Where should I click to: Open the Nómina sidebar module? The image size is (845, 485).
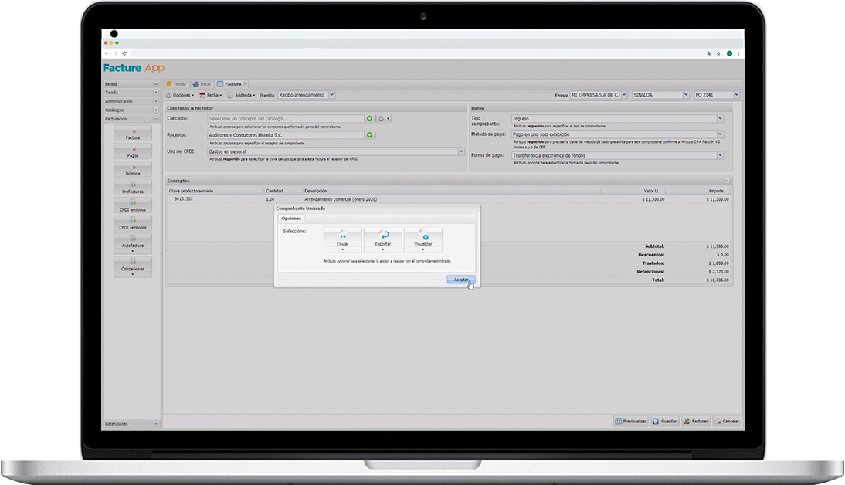[132, 170]
